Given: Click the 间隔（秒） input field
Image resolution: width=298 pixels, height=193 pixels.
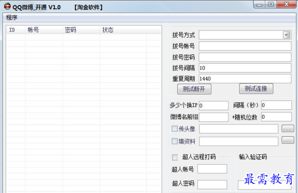Looking at the screenshot, I should tap(276, 105).
